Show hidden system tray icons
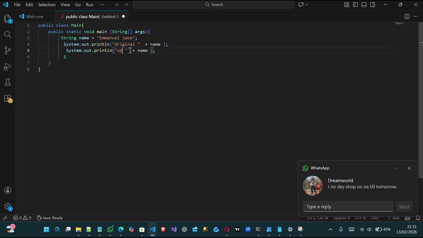 pos(330,229)
